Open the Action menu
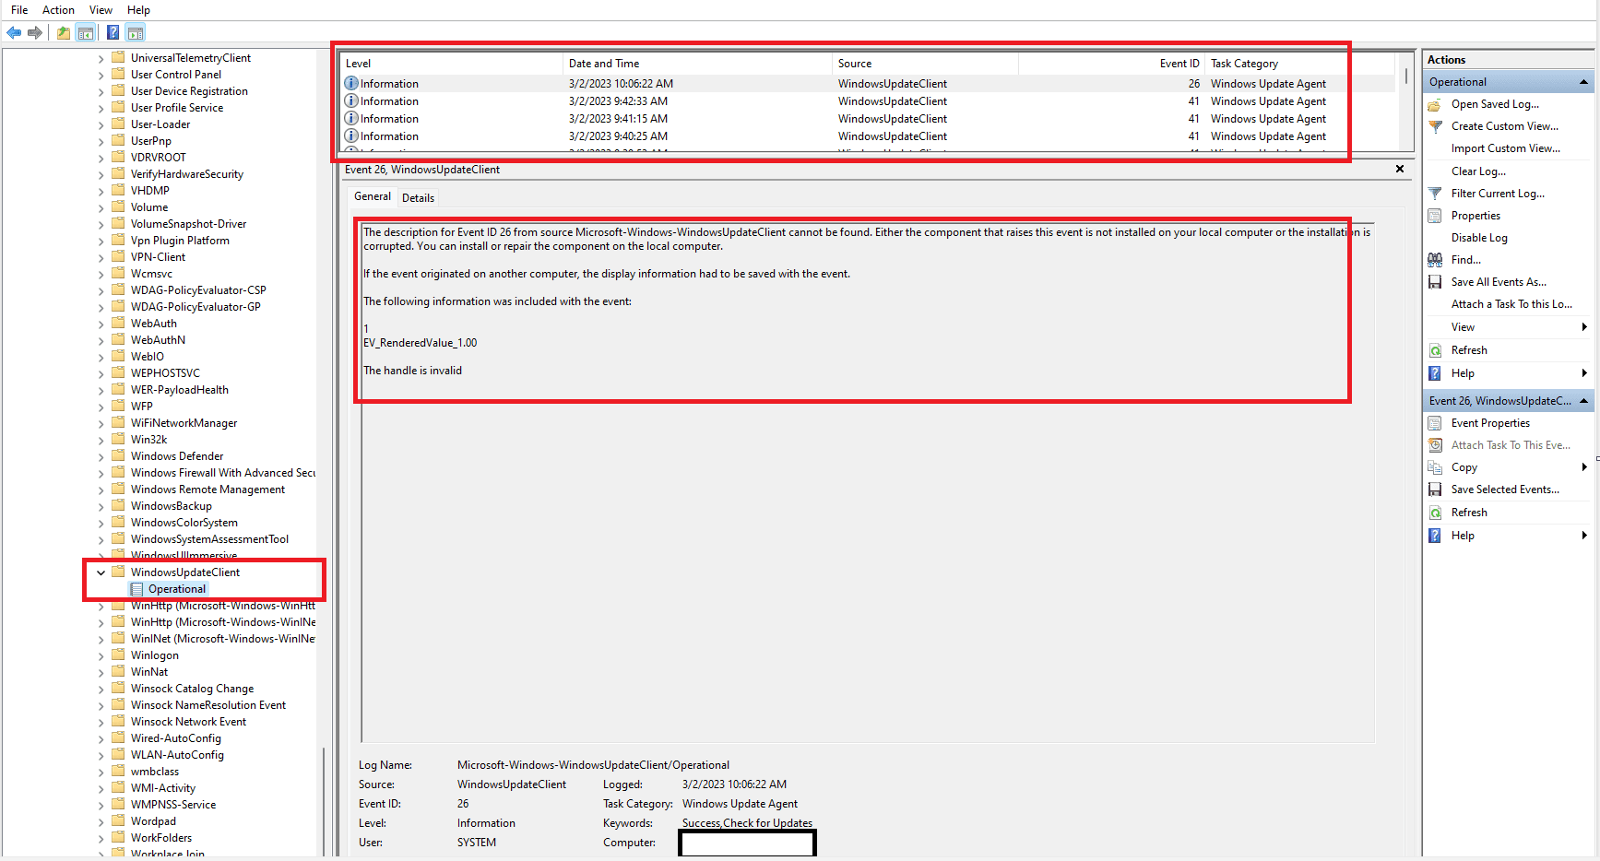The height and width of the screenshot is (861, 1600). pos(58,10)
